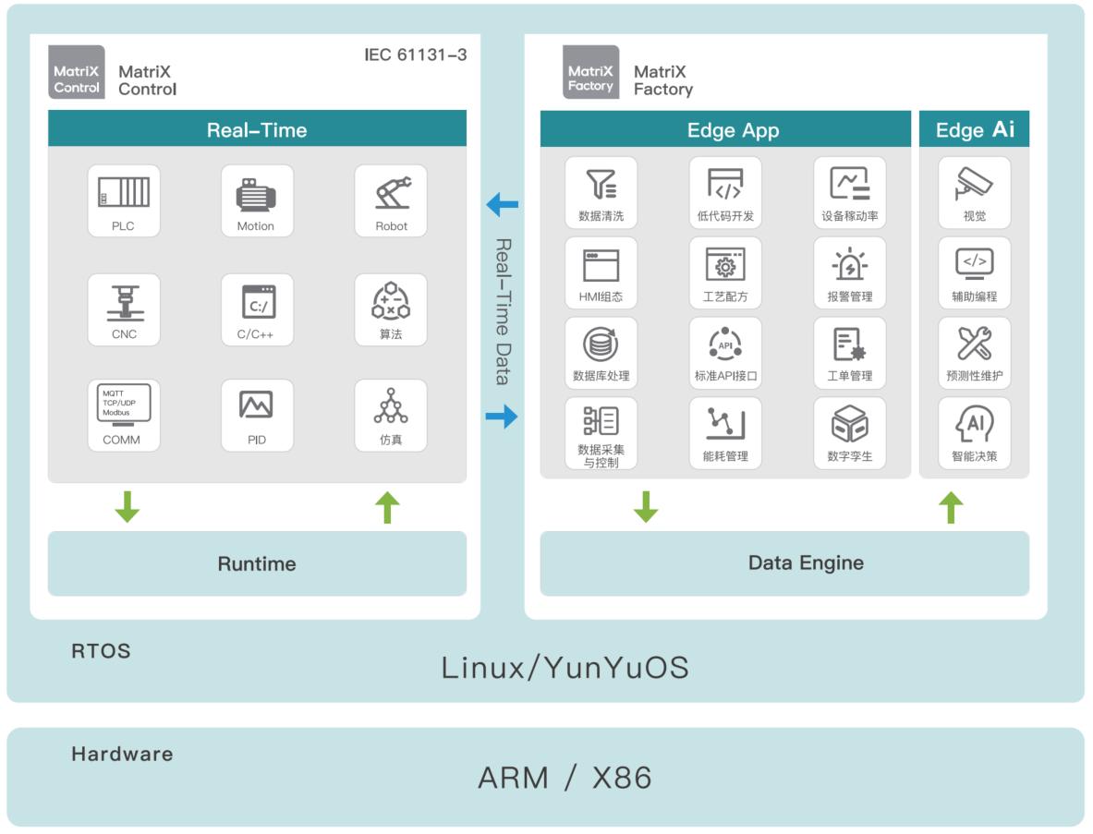Click the vertical Real-Time Data label
This screenshot has width=1093, height=834.
point(504,311)
